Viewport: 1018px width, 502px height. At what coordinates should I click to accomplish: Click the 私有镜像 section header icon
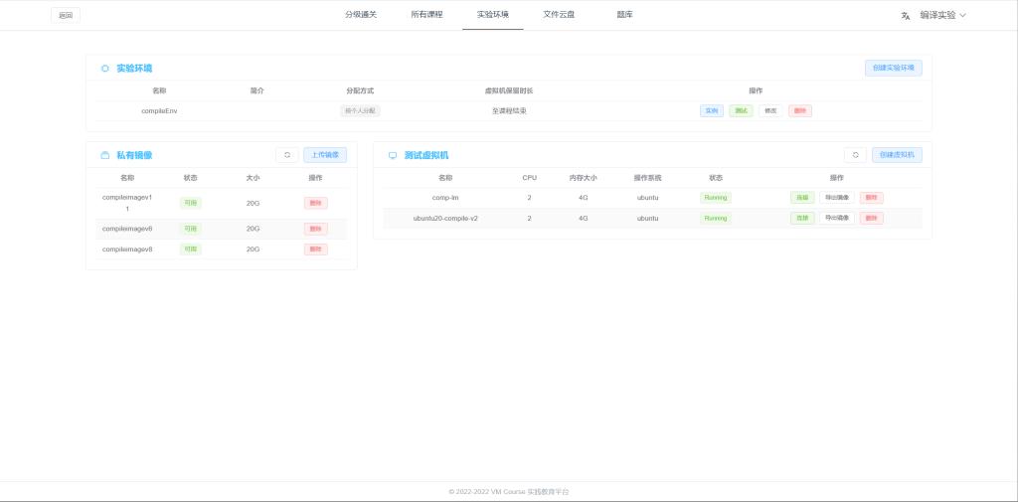105,155
